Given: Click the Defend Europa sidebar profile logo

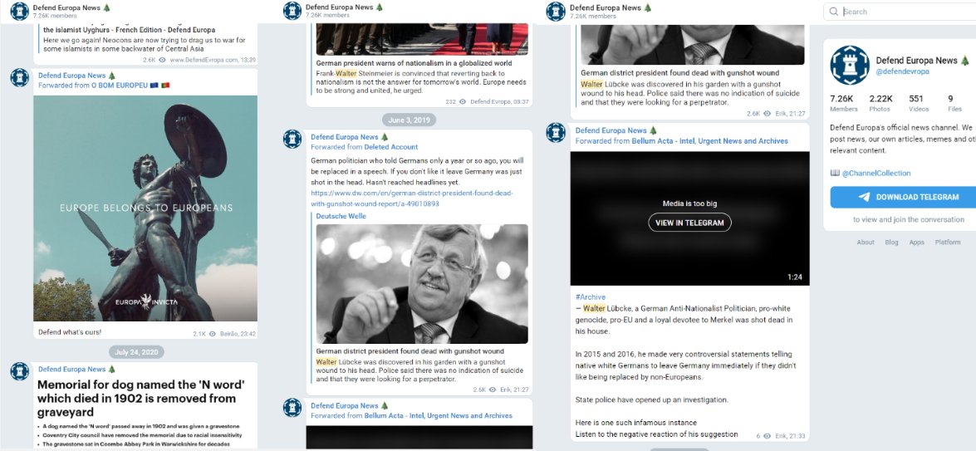Looking at the screenshot, I should [x=850, y=66].
